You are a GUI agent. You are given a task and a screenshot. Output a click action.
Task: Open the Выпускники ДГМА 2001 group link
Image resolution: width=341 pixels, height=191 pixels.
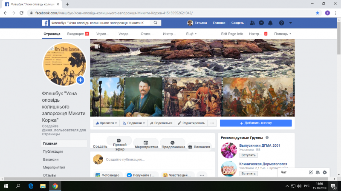click(x=260, y=145)
